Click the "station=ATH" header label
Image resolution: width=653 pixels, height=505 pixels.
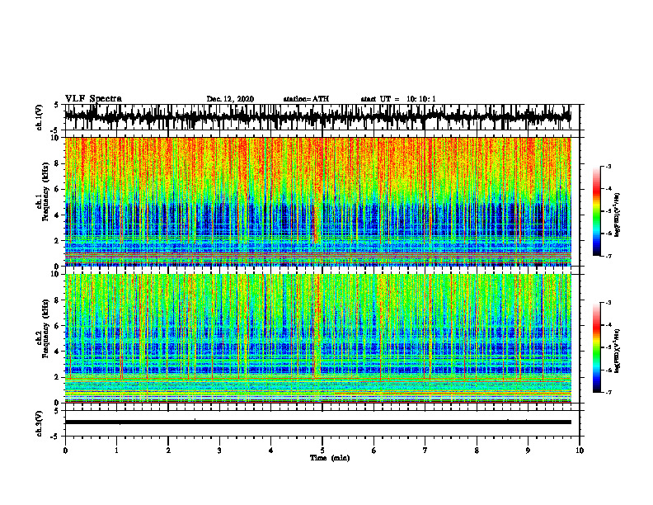pyautogui.click(x=306, y=99)
